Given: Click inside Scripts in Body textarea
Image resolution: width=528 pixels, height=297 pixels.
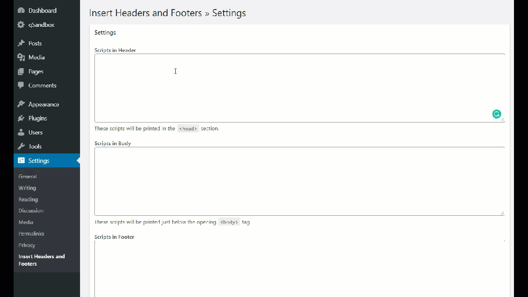Looking at the screenshot, I should (x=299, y=181).
